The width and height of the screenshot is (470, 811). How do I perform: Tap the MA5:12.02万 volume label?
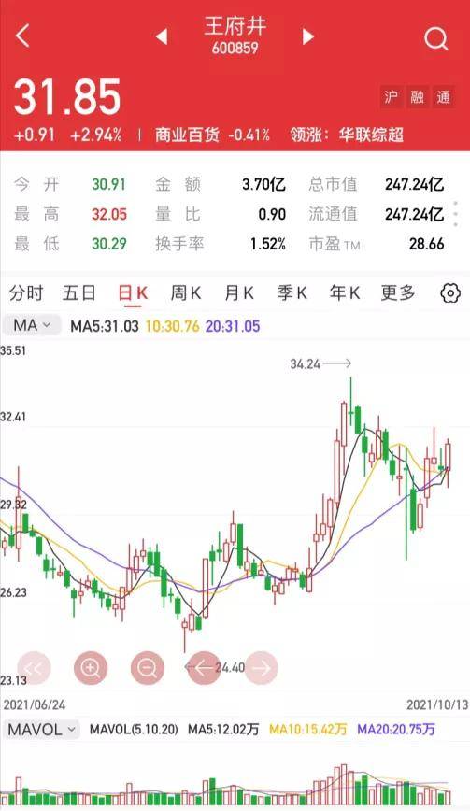pyautogui.click(x=223, y=730)
